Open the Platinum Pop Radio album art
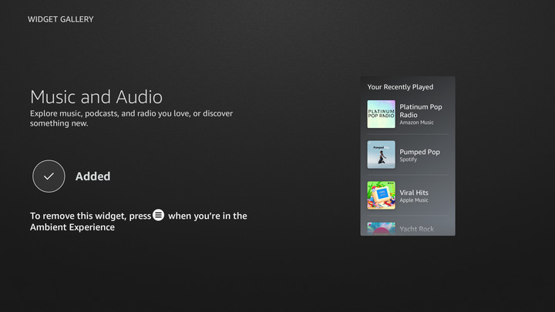The image size is (555, 312). [382, 114]
